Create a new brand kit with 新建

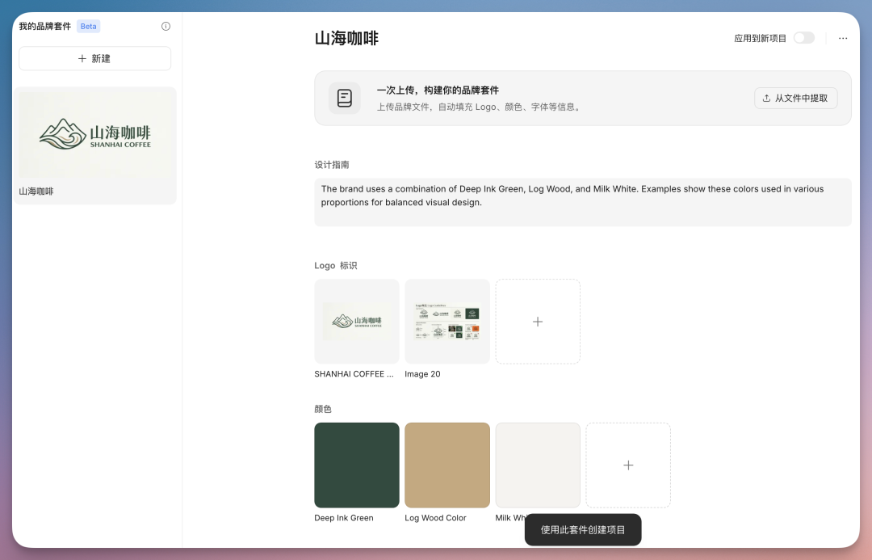94,58
